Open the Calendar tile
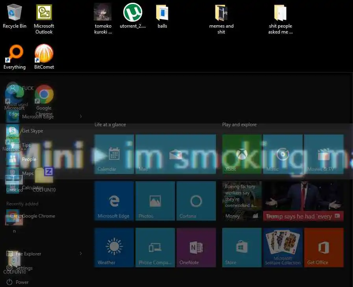The image size is (353, 287). (114, 154)
